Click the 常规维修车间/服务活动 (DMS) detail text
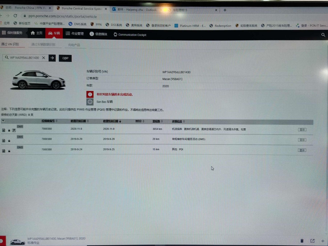This screenshot has height=246, width=328. tap(189, 139)
